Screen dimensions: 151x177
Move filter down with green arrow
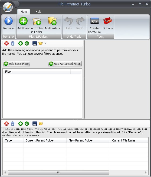(27, 43)
